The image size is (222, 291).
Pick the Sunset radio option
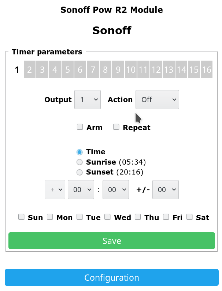79,172
